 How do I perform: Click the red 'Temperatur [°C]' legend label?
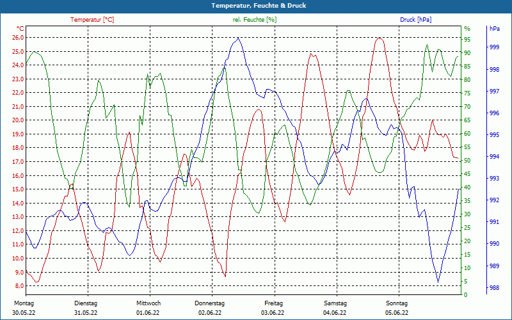92,20
